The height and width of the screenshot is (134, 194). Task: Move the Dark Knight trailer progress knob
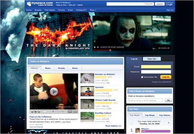[110, 50]
